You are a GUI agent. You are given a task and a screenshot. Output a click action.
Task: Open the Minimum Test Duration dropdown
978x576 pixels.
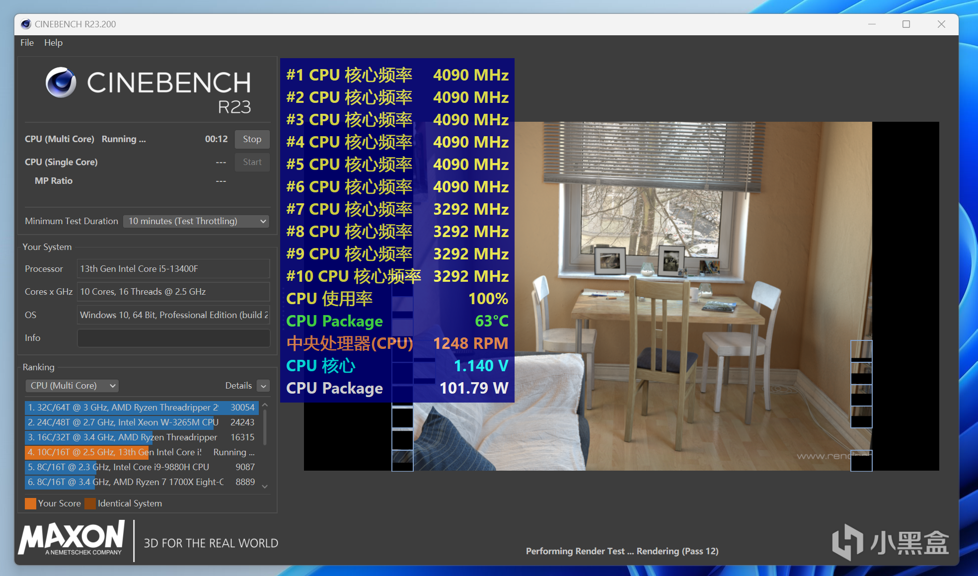(x=196, y=221)
